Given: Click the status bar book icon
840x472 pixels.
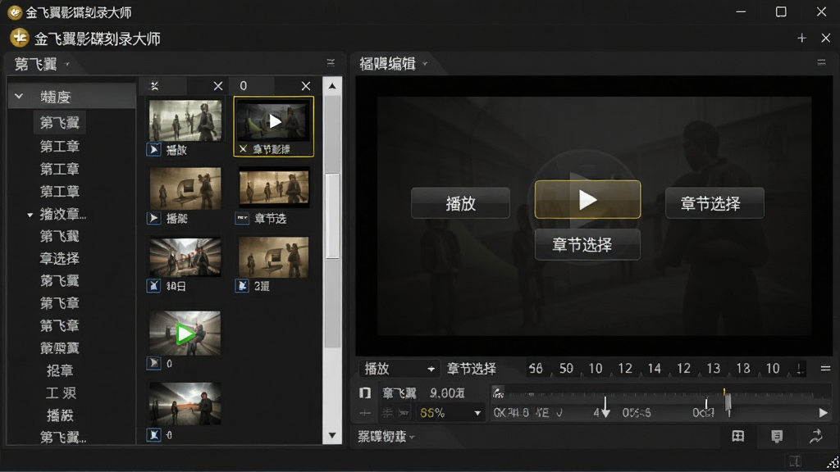Looking at the screenshot, I should click(x=795, y=461).
